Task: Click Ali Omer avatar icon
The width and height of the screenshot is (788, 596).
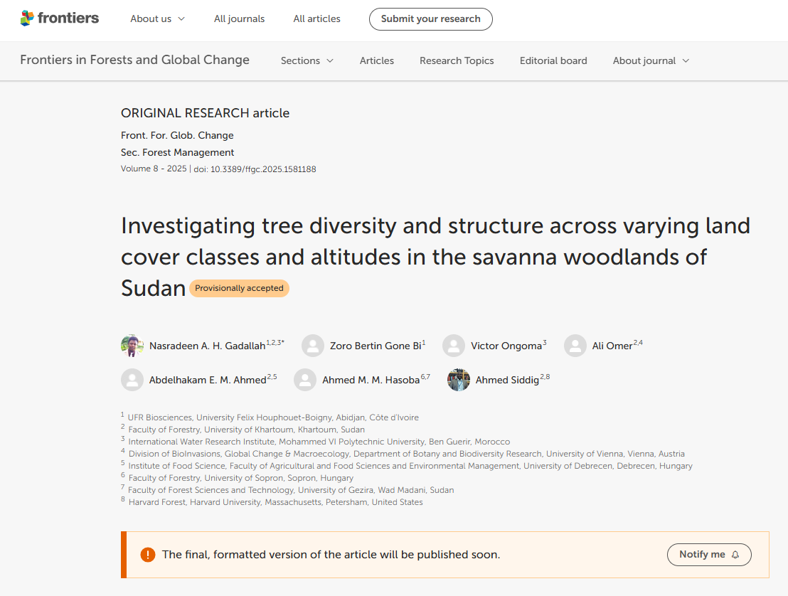Action: (x=575, y=346)
